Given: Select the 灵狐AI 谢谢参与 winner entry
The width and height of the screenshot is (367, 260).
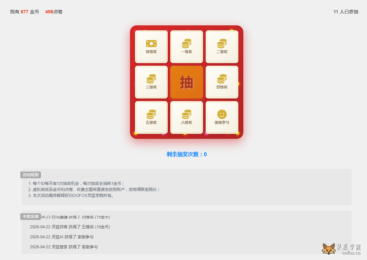Looking at the screenshot, I should tap(62, 237).
